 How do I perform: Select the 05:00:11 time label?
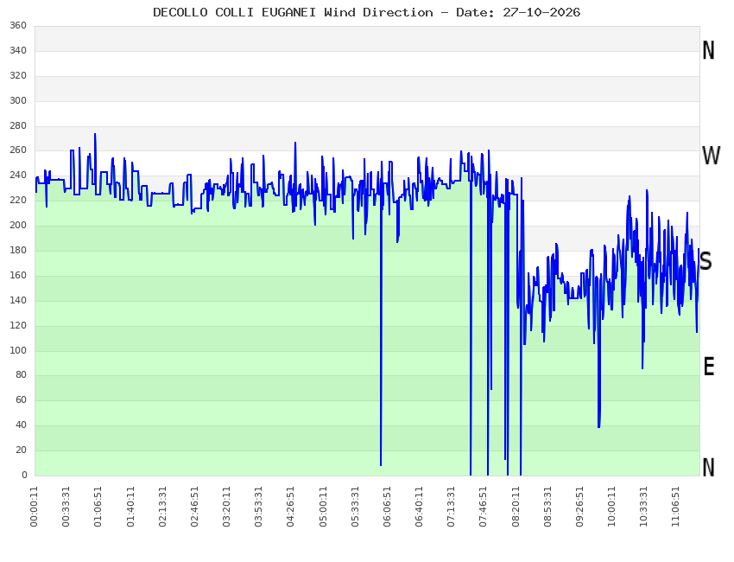tap(323, 507)
